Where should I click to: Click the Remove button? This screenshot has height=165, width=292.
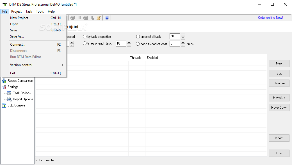point(279,83)
